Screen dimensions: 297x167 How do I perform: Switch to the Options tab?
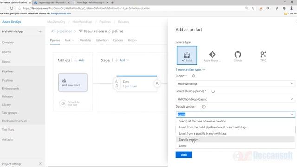click(x=118, y=40)
